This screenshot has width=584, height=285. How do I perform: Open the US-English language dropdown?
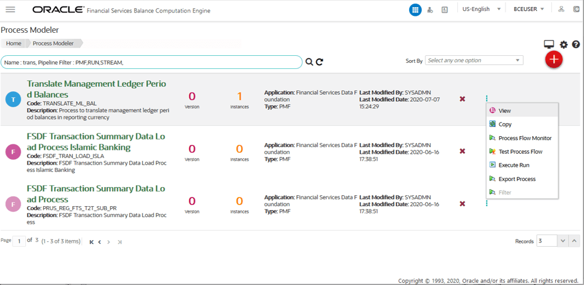pos(481,9)
